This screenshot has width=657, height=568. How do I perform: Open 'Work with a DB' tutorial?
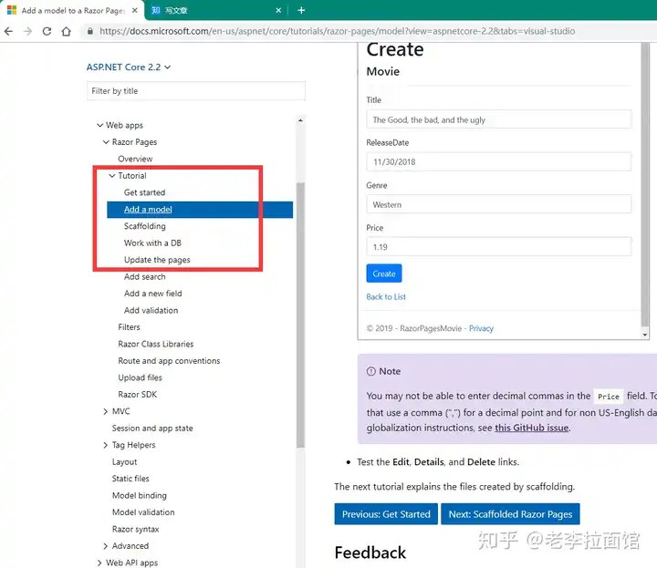pyautogui.click(x=152, y=243)
